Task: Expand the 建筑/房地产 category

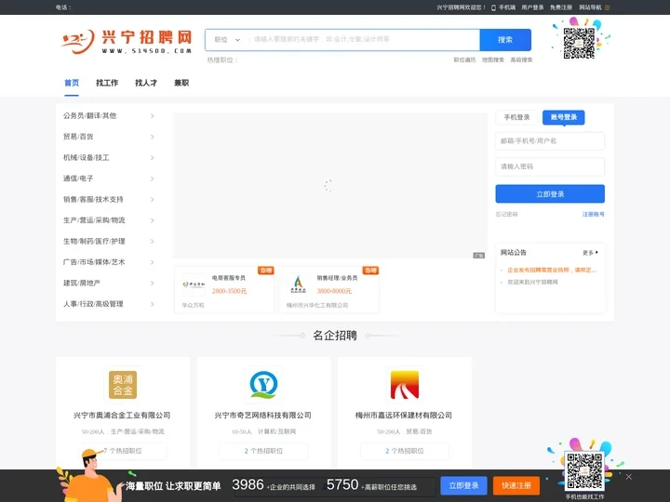Action: point(109,283)
